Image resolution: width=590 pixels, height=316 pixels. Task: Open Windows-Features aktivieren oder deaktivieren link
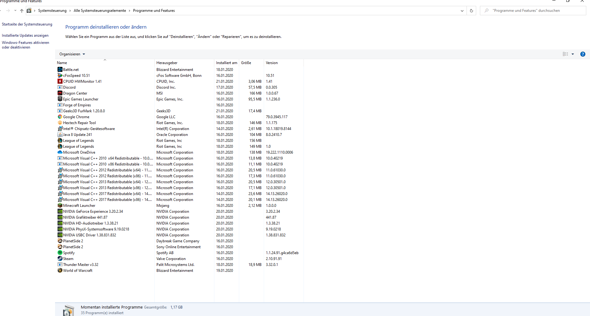pyautogui.click(x=26, y=45)
